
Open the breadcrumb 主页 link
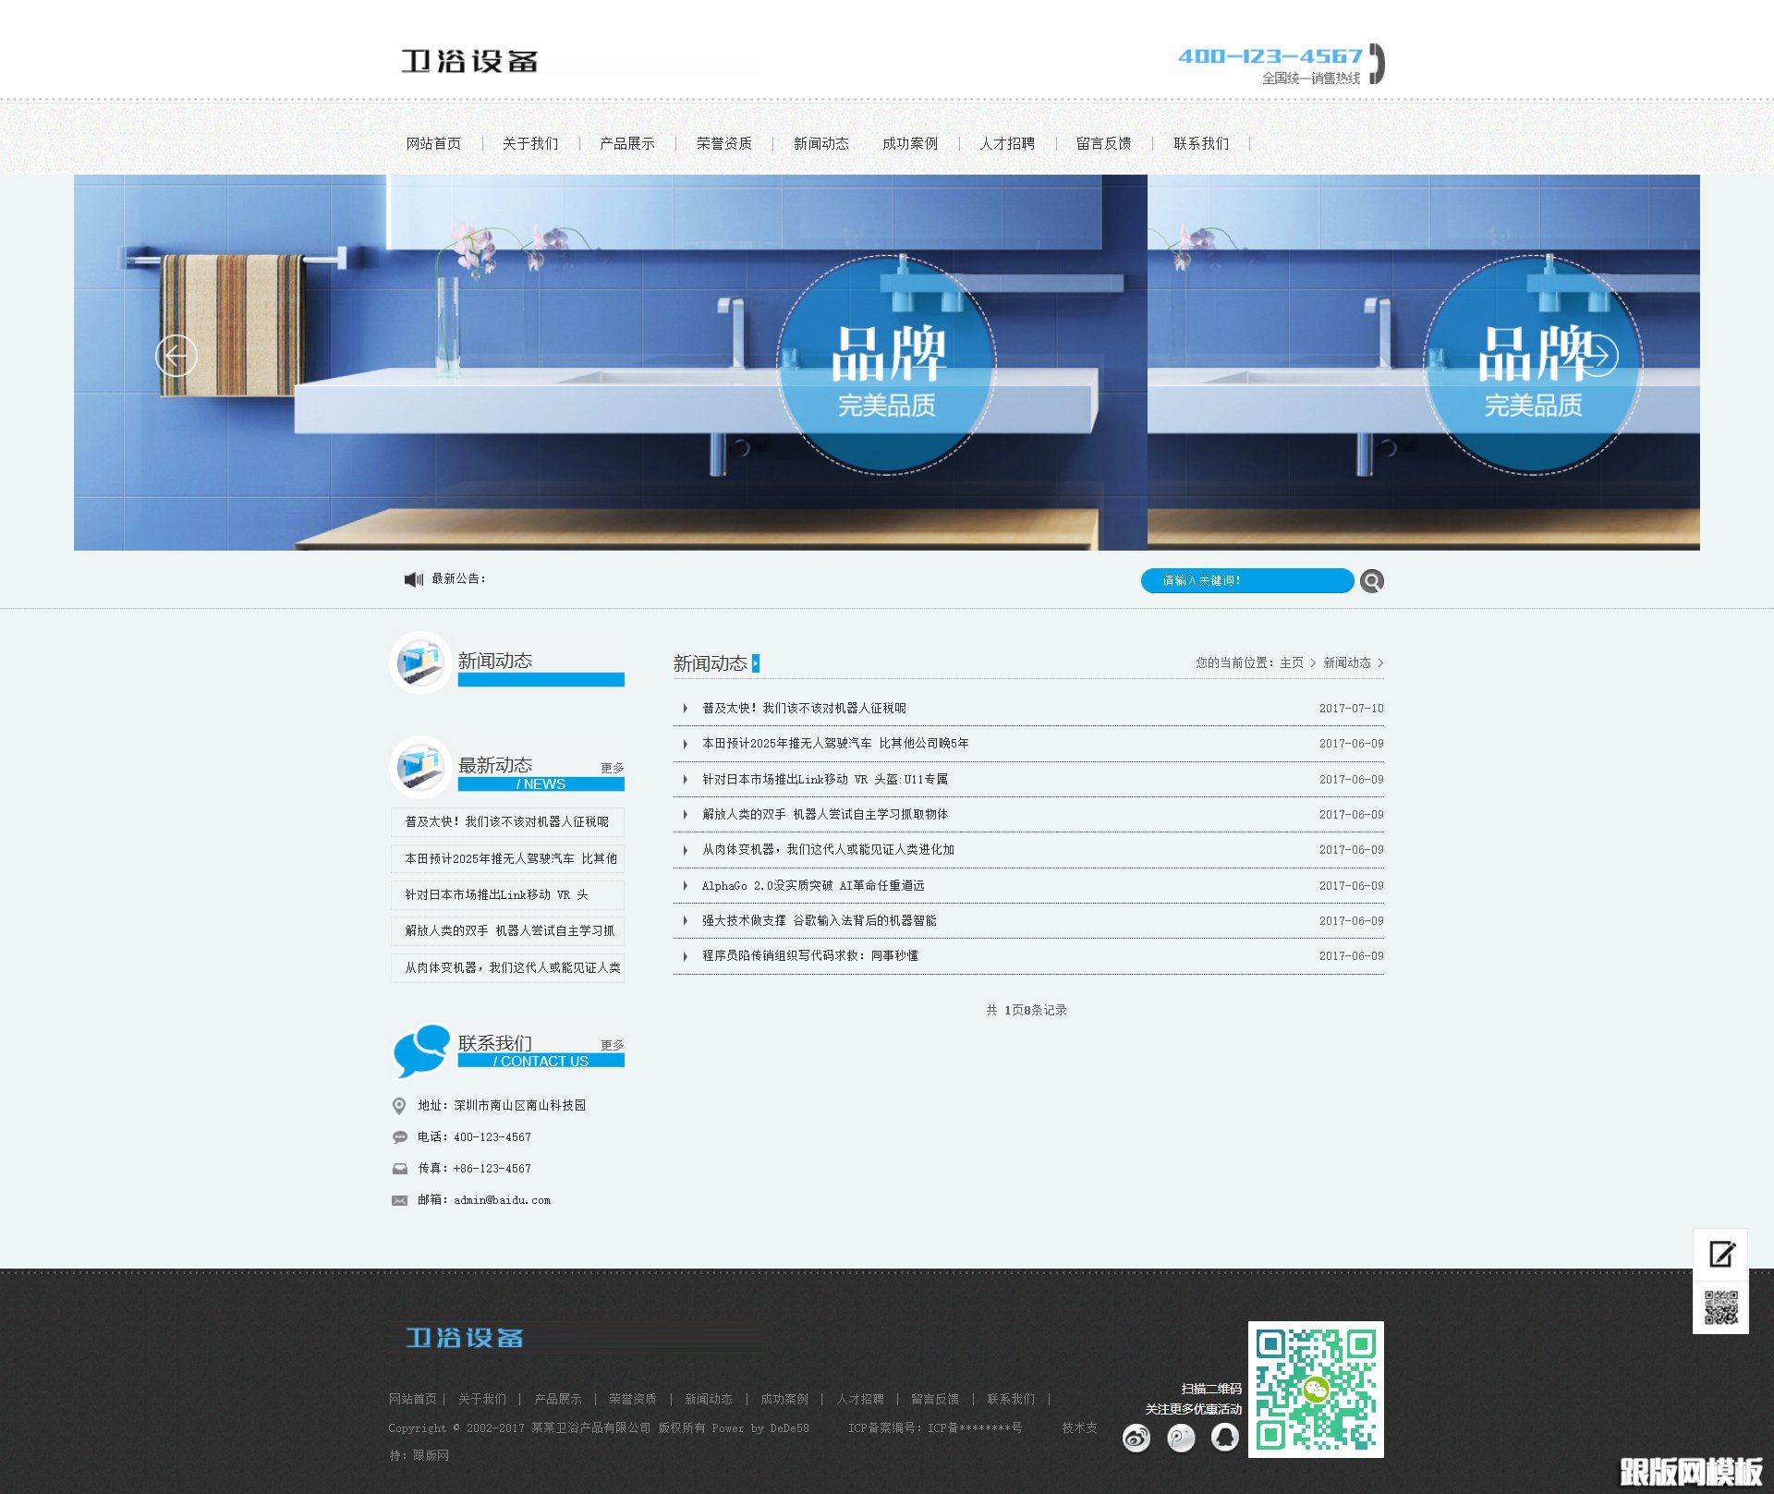click(1291, 662)
